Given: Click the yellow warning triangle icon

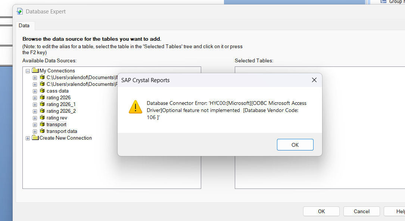Looking at the screenshot, I should point(135,107).
